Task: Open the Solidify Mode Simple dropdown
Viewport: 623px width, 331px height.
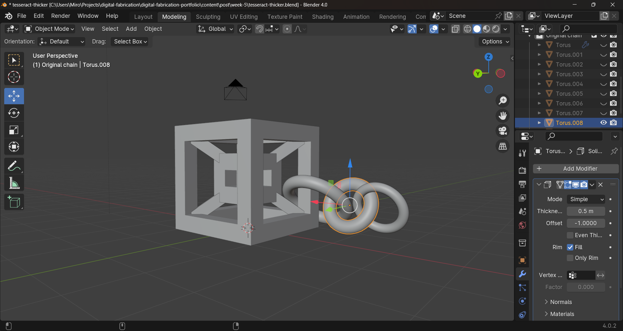Action: (586, 199)
